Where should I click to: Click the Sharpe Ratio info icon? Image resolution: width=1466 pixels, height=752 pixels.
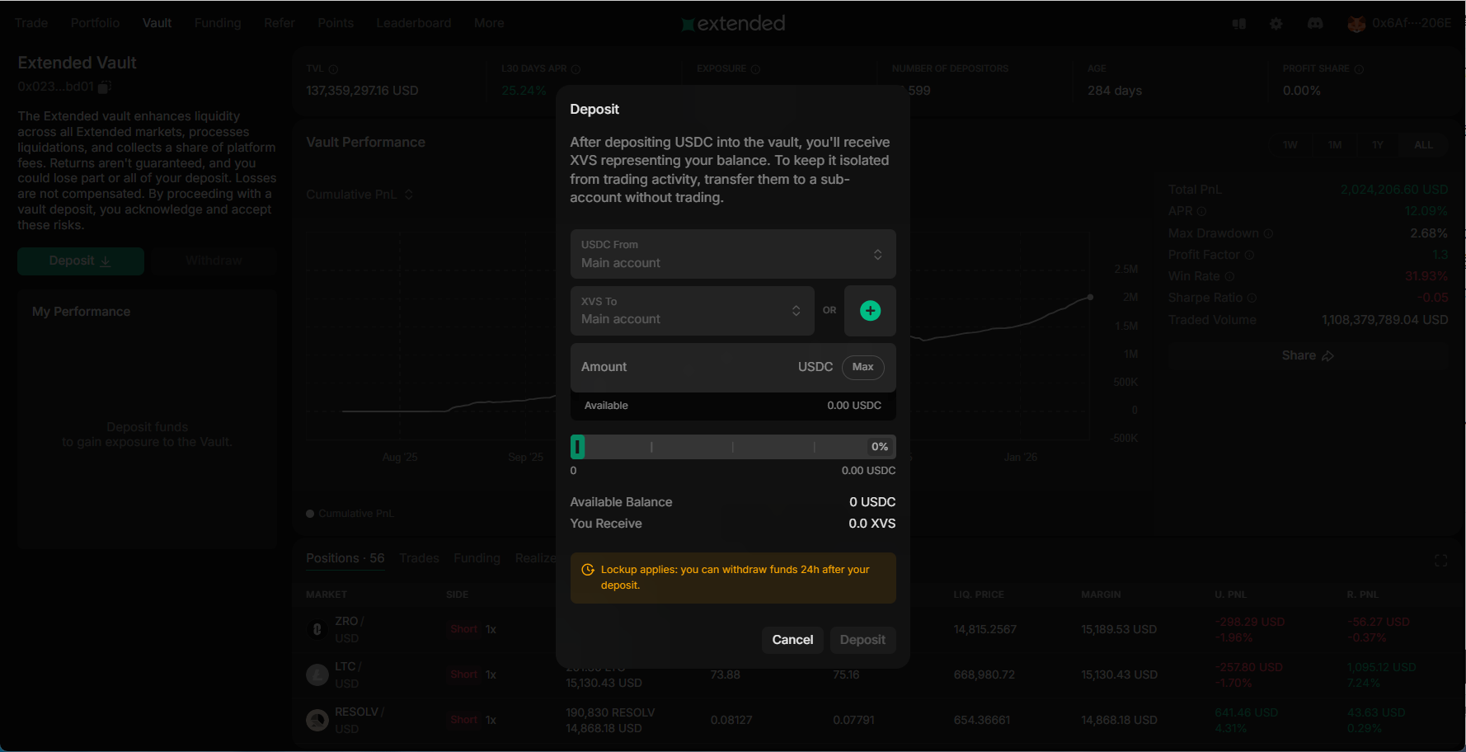pyautogui.click(x=1252, y=298)
